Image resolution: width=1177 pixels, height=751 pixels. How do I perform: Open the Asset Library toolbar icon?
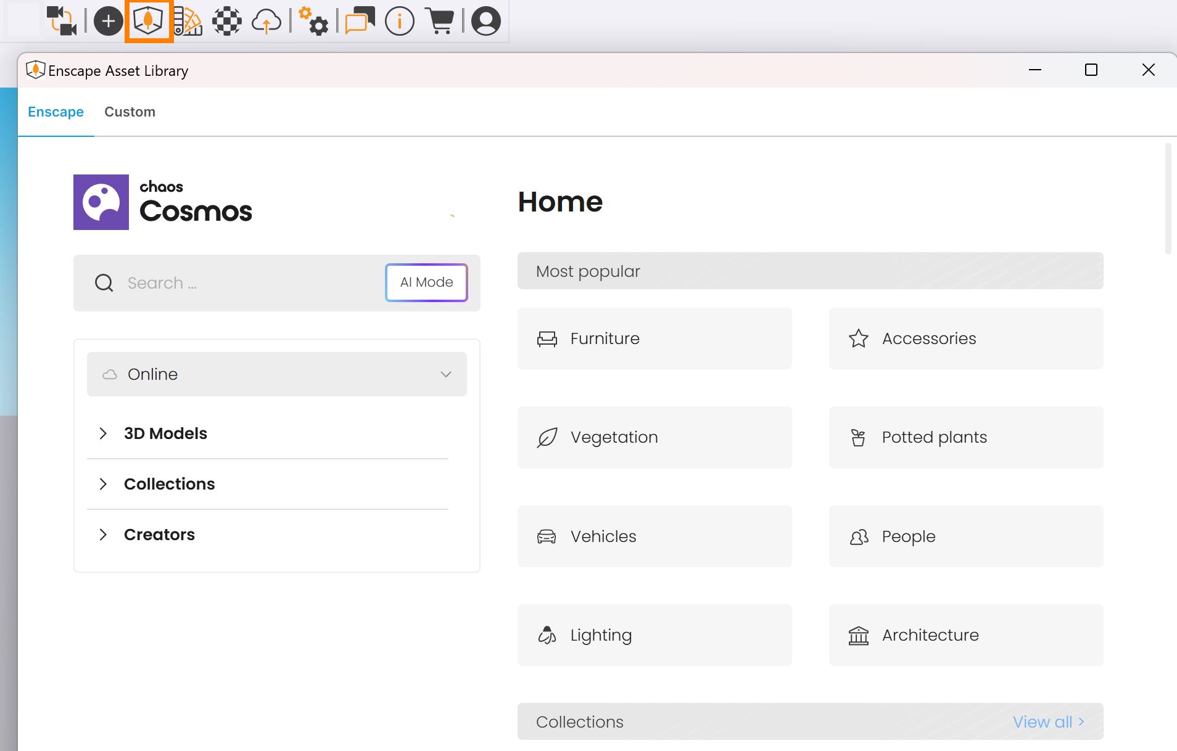coord(148,21)
